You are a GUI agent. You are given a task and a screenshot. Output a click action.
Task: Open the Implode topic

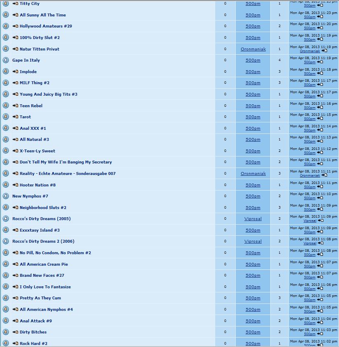[x=28, y=72]
